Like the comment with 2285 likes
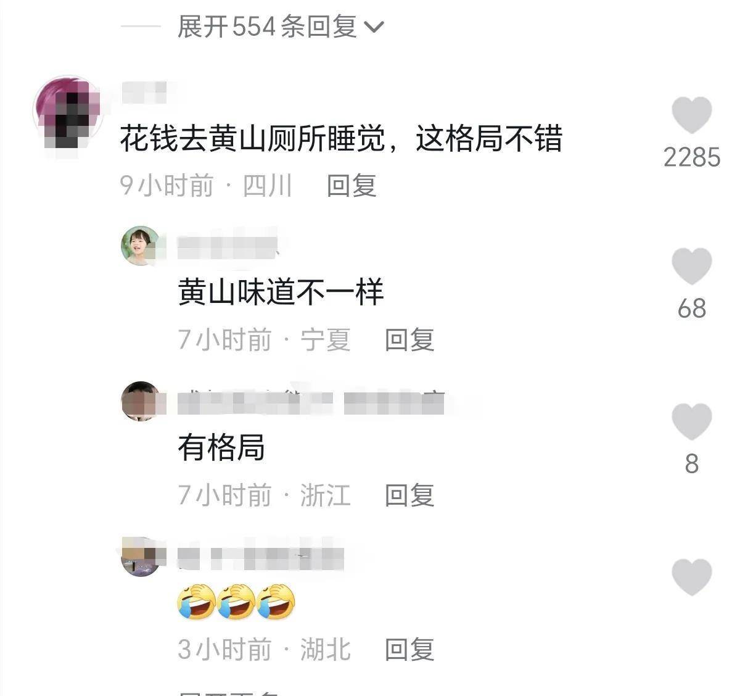The width and height of the screenshot is (740, 696). coord(691,115)
